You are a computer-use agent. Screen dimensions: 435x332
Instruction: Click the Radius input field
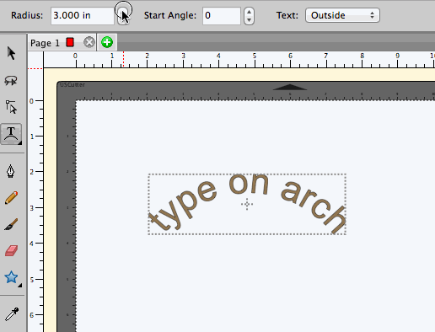tap(83, 15)
